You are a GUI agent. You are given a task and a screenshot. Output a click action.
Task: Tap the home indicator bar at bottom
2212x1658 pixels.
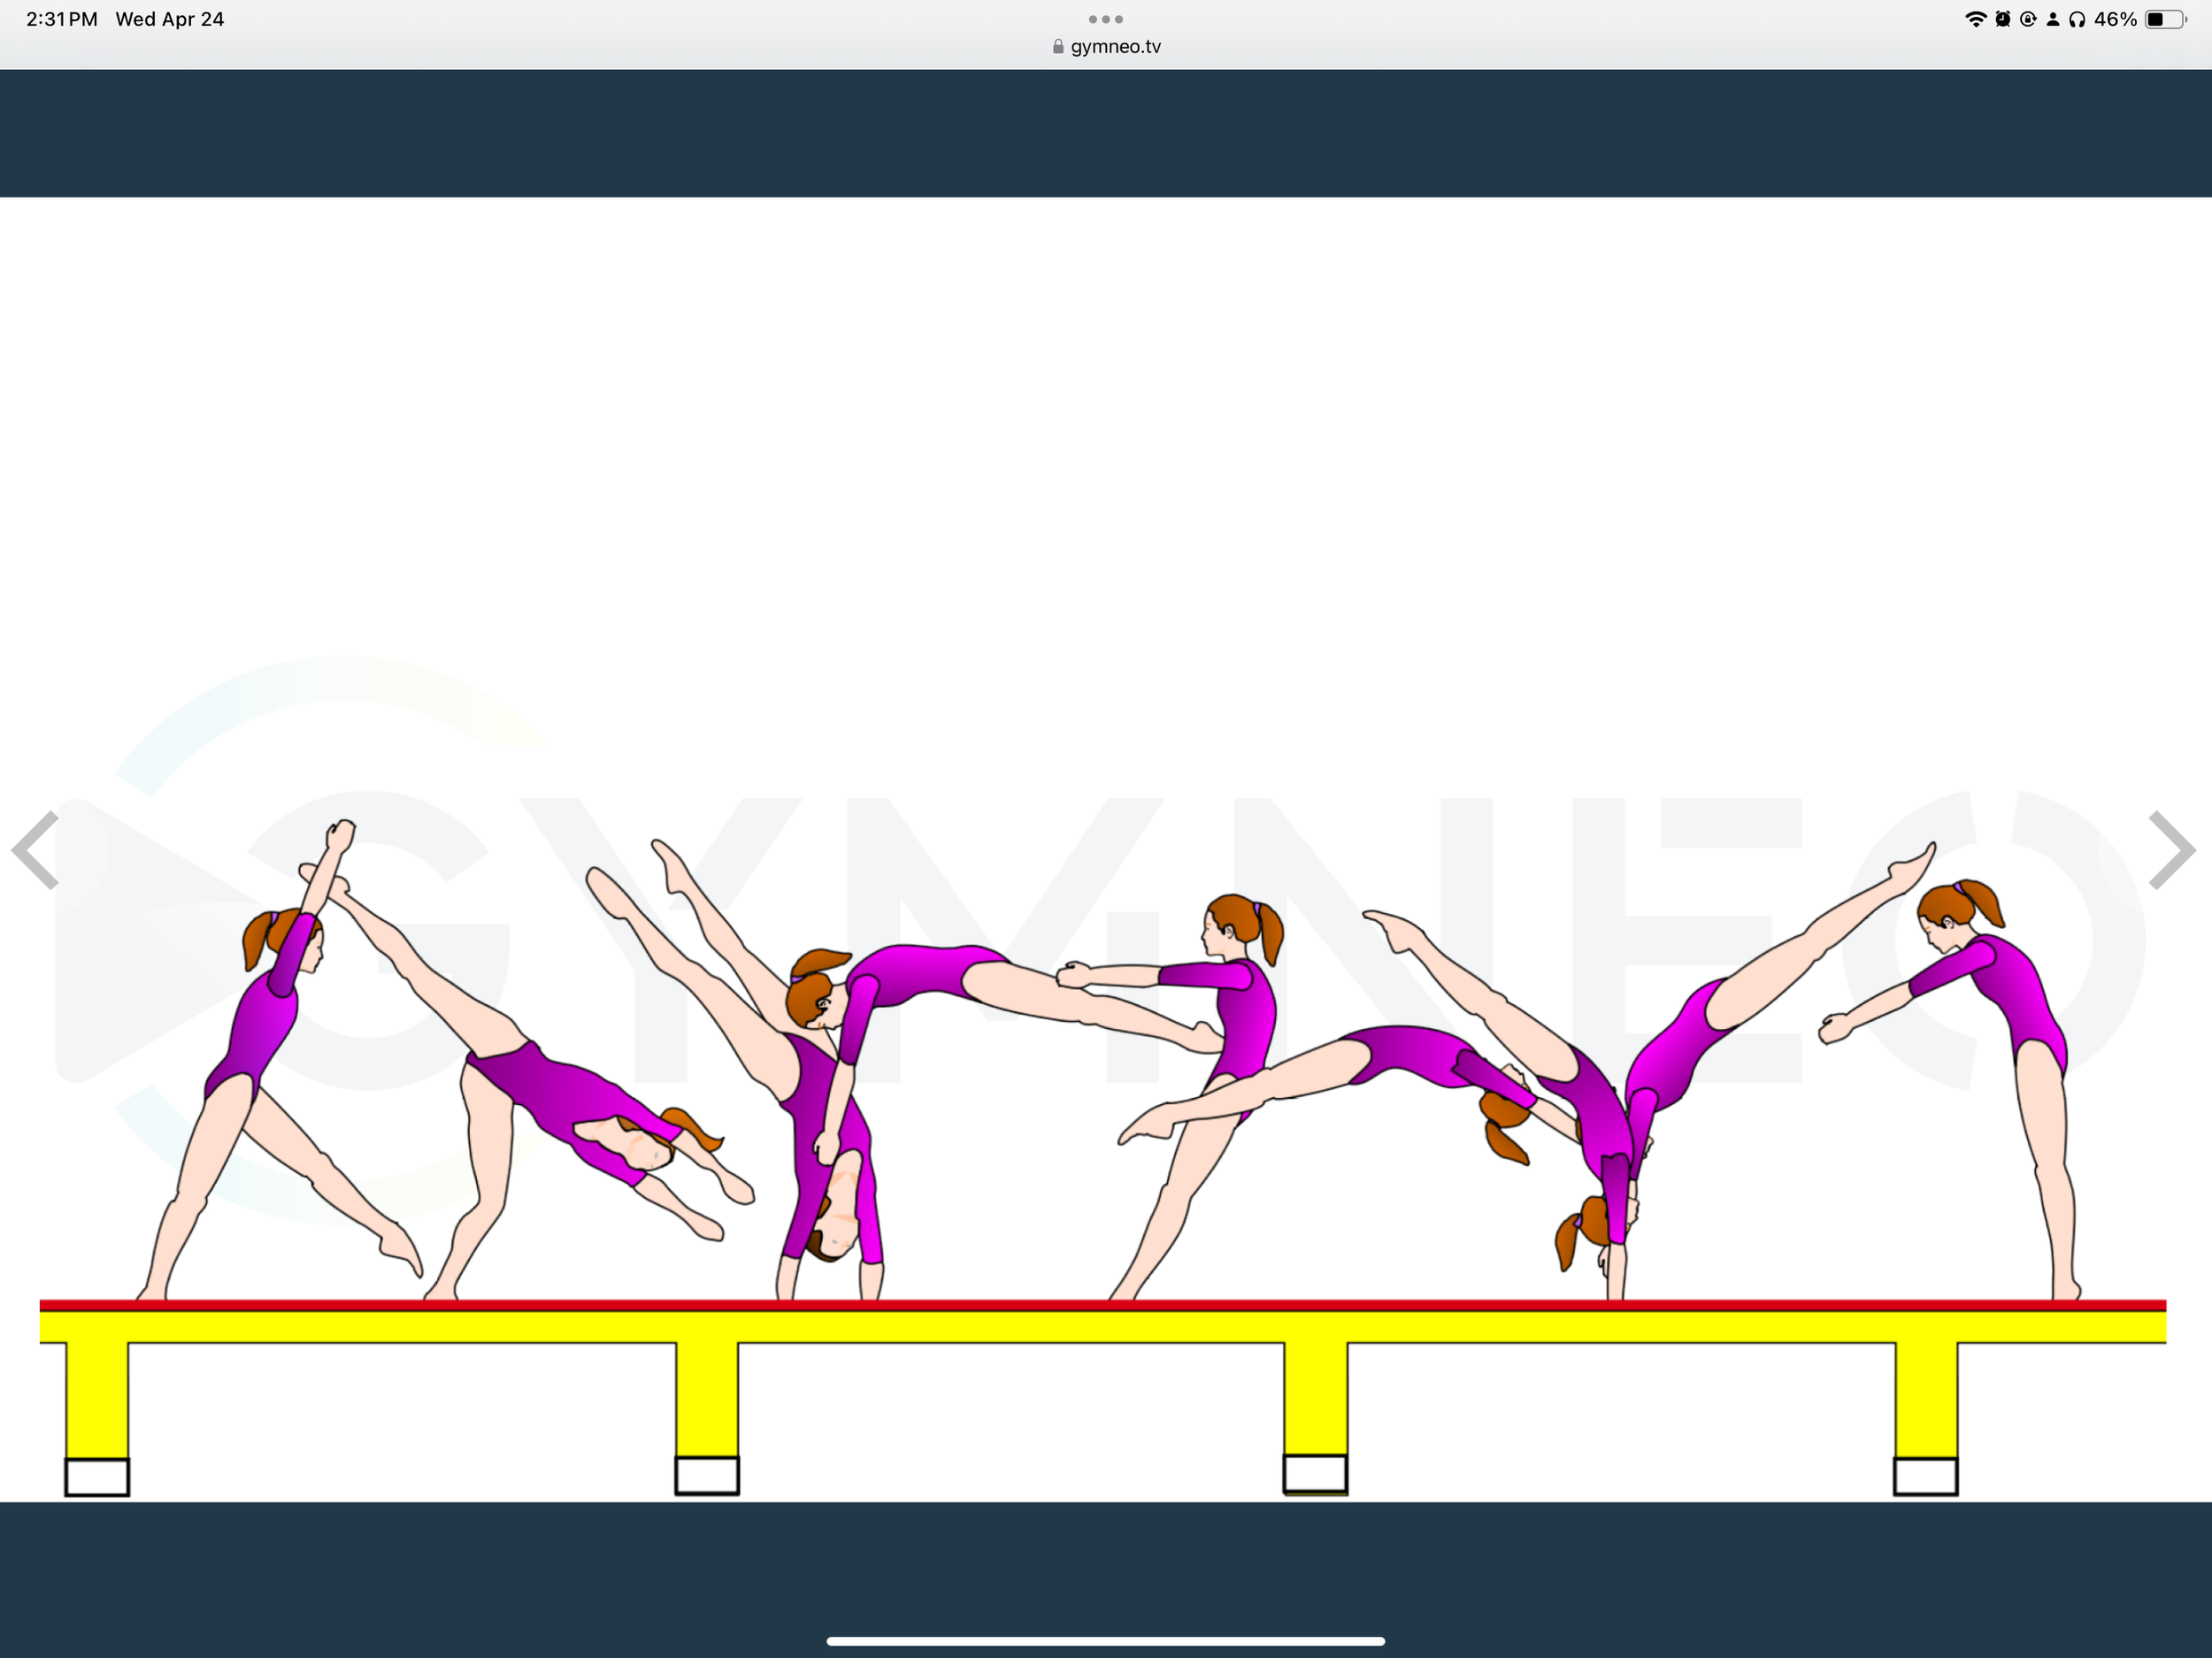pos(1105,1641)
